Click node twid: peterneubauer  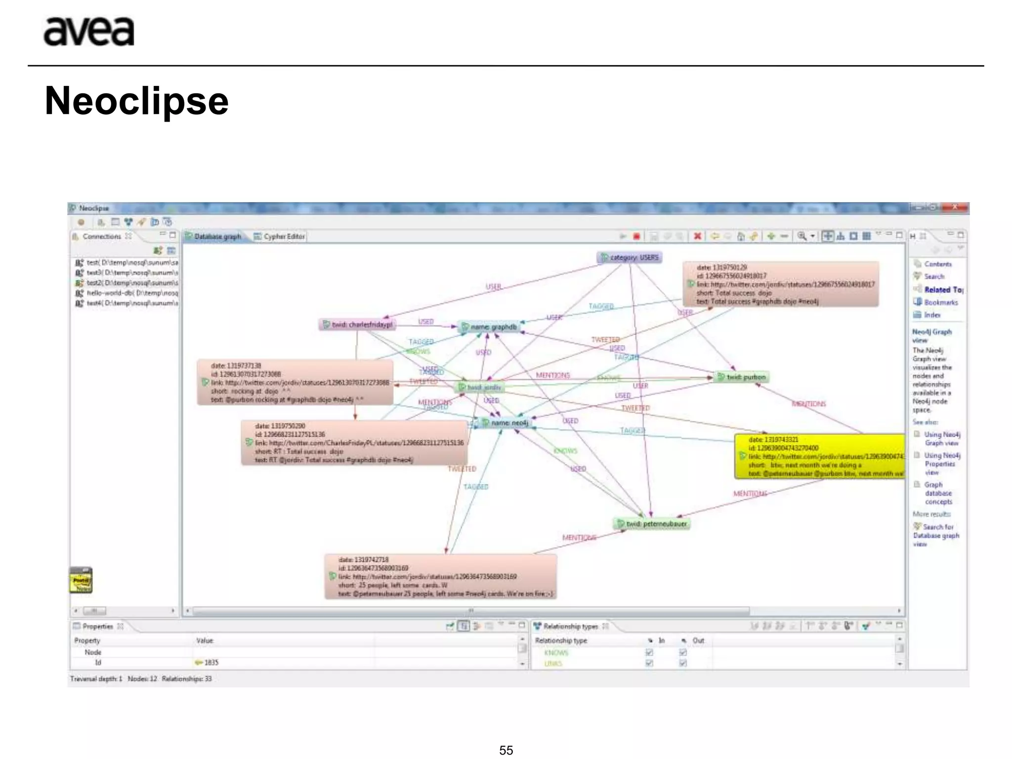click(651, 524)
